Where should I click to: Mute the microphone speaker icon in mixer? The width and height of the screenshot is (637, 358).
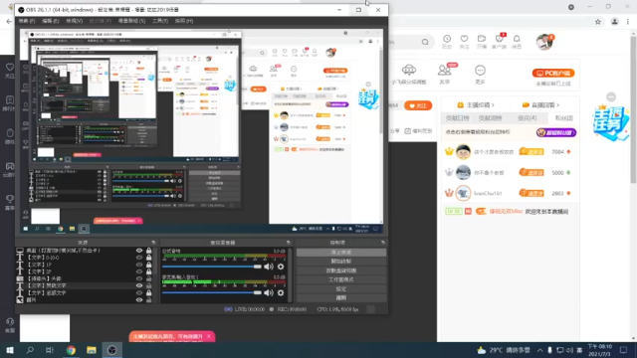click(x=269, y=292)
